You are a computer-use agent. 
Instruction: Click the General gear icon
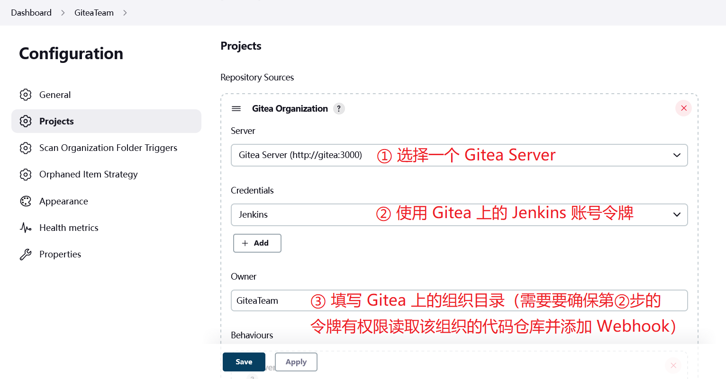click(26, 95)
